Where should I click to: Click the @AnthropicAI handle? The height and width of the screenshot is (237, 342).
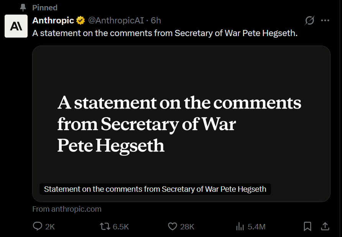coord(116,20)
